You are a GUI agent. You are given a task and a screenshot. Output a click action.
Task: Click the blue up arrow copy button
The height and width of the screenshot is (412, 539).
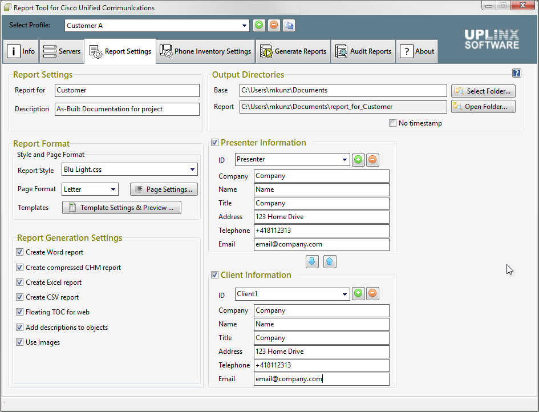click(x=330, y=262)
